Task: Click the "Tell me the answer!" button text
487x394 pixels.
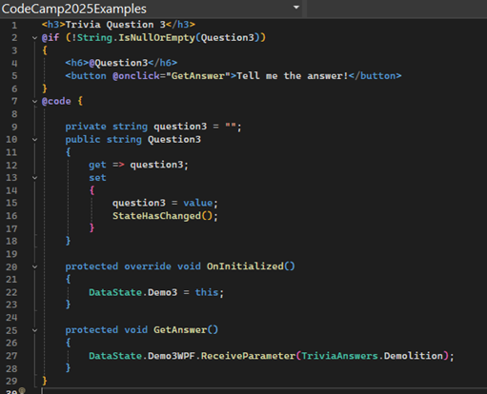Action: tap(293, 76)
